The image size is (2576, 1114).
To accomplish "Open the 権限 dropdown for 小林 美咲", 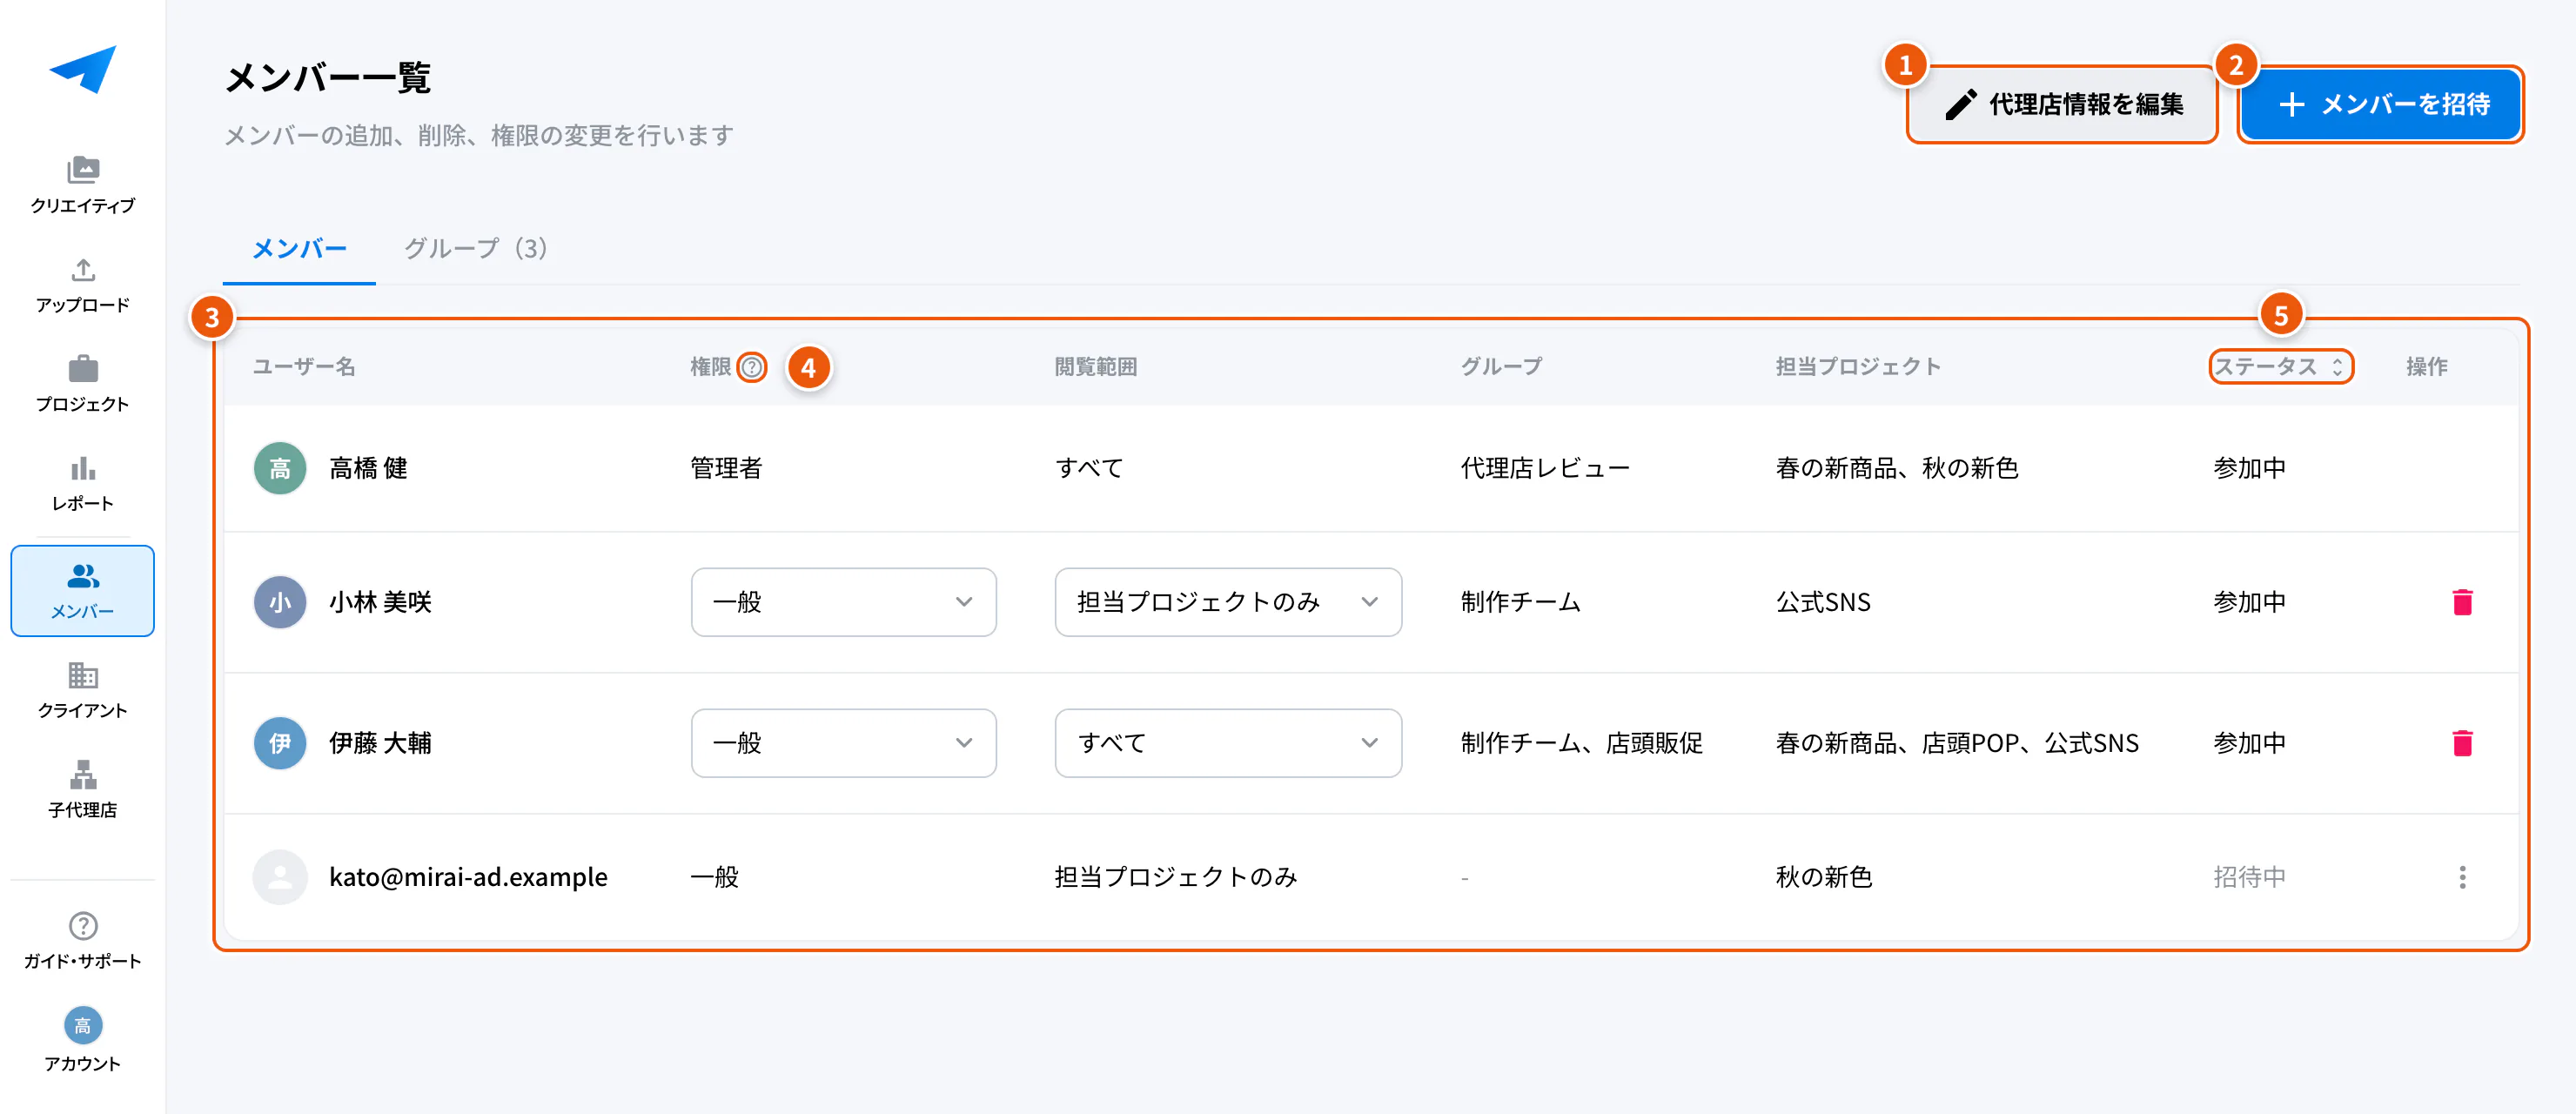I will [843, 602].
